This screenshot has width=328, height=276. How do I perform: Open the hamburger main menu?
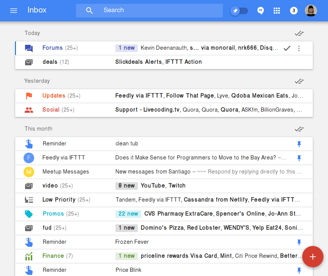(x=14, y=11)
